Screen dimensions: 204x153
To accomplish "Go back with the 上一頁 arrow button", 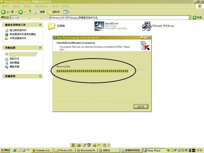I will pos(7,12).
